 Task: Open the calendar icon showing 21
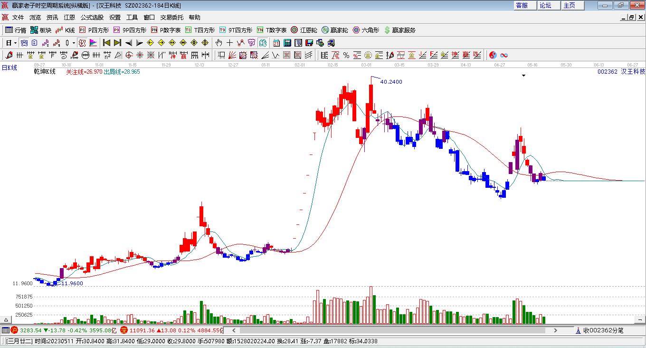(276, 43)
